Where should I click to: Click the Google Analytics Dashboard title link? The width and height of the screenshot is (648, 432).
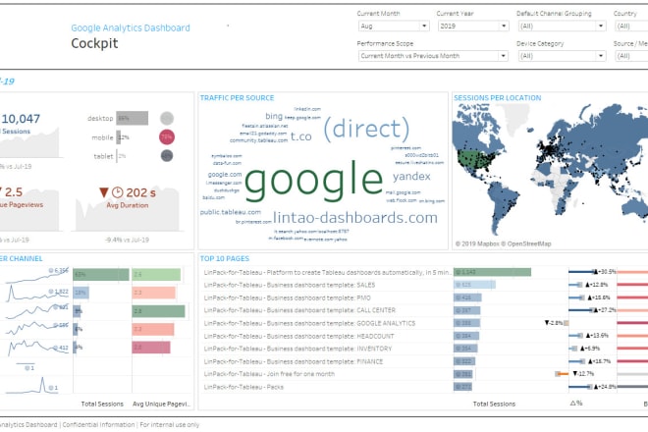[131, 27]
